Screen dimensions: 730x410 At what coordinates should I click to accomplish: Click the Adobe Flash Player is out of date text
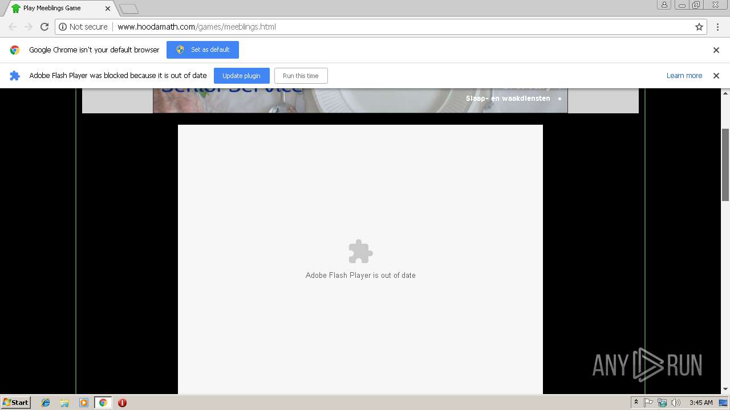[360, 276]
